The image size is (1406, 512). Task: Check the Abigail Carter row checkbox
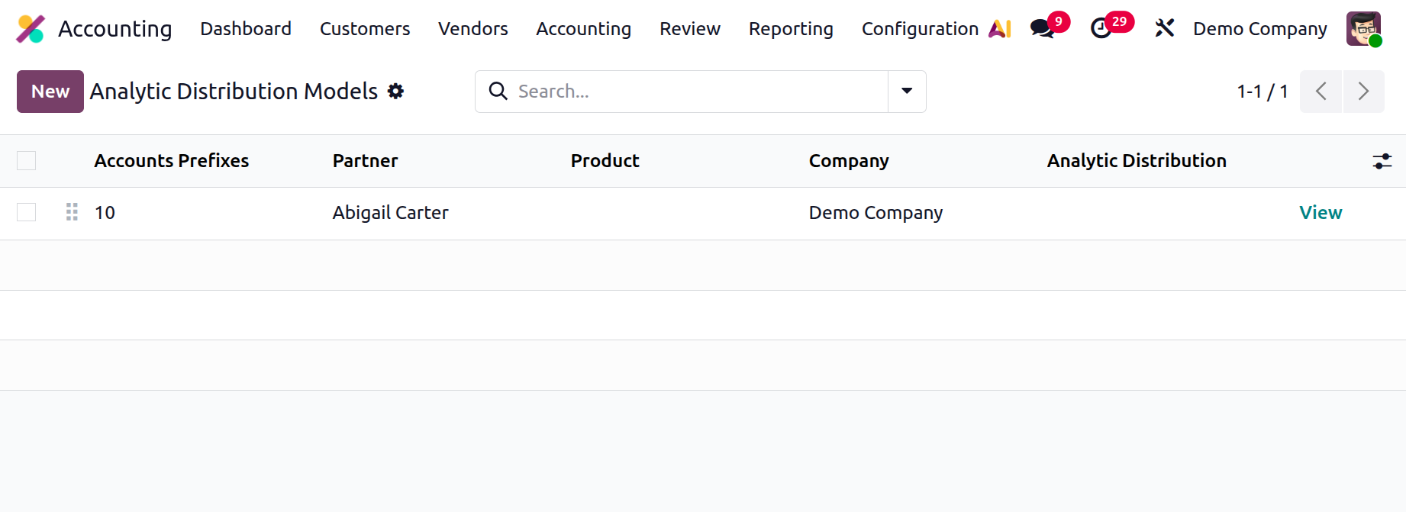click(27, 212)
